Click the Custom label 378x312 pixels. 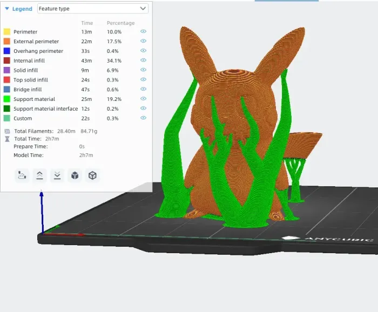pyautogui.click(x=23, y=119)
